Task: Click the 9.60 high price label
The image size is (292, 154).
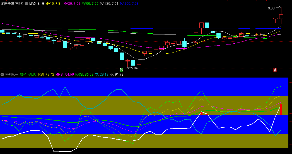Action: pyautogui.click(x=271, y=8)
